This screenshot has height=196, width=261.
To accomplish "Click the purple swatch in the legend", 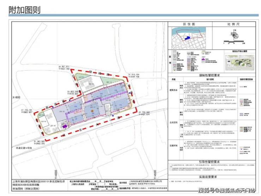I will coord(203,59).
